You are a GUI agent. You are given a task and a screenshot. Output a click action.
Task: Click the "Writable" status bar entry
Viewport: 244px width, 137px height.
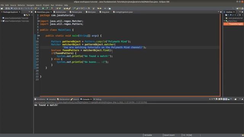point(148,135)
